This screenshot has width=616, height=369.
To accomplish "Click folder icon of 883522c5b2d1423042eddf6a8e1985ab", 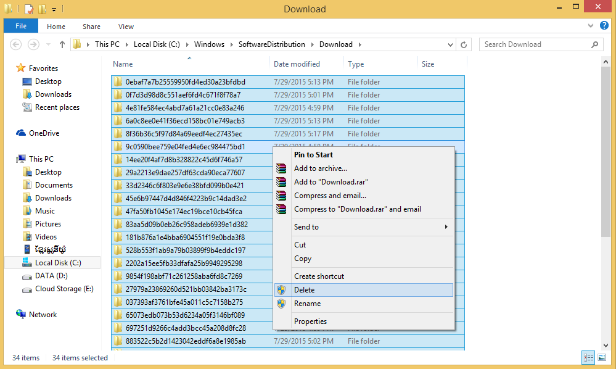I will pyautogui.click(x=118, y=341).
